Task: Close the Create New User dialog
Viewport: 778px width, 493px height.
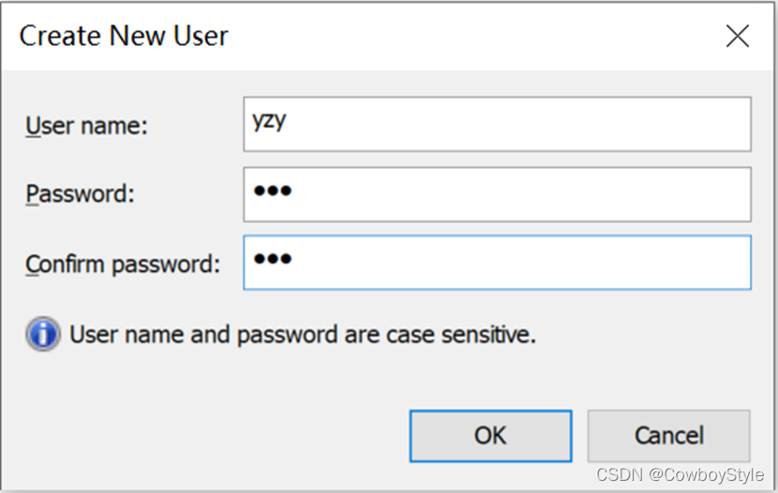Action: pyautogui.click(x=738, y=36)
